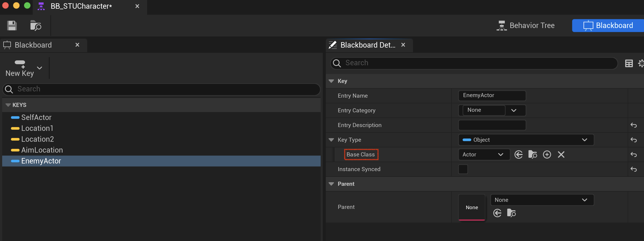Screen dimensions: 644x241
Task: Open the Entry Category None dropdown
Action: (x=492, y=110)
